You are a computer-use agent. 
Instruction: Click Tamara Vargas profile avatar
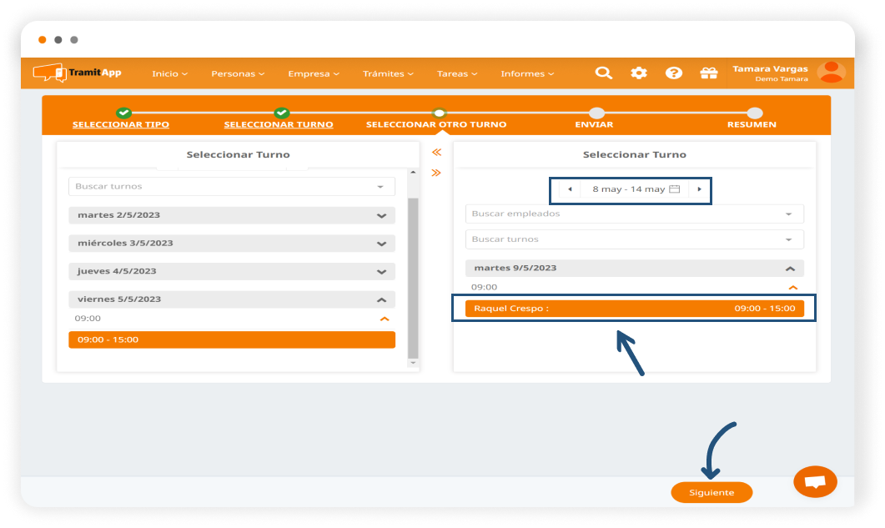(831, 73)
